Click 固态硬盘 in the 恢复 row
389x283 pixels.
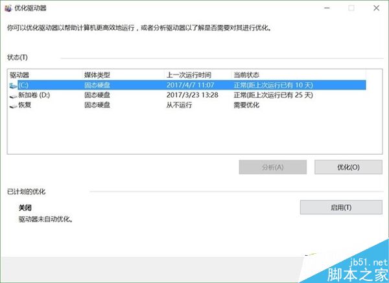coord(97,105)
